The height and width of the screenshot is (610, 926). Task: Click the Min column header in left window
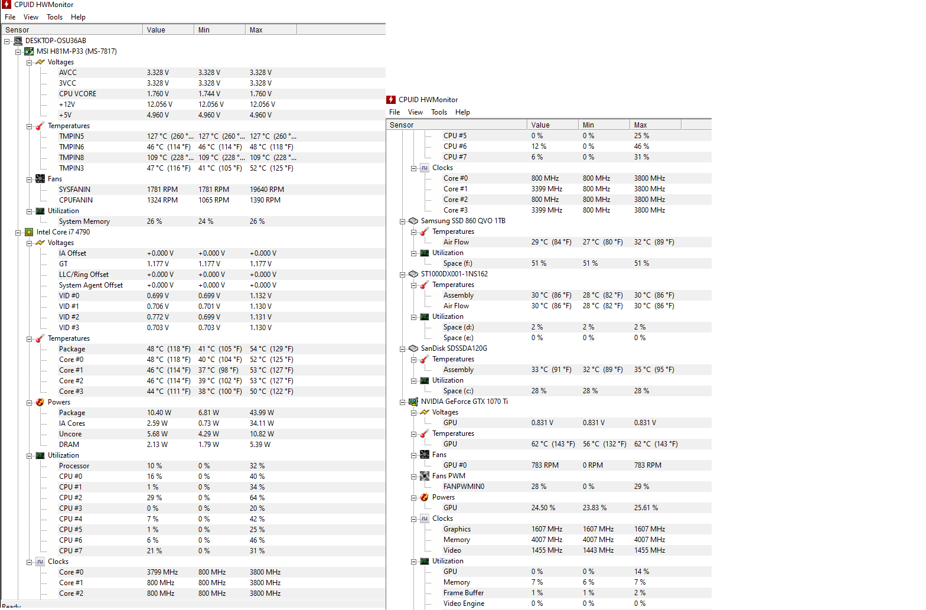coord(220,30)
